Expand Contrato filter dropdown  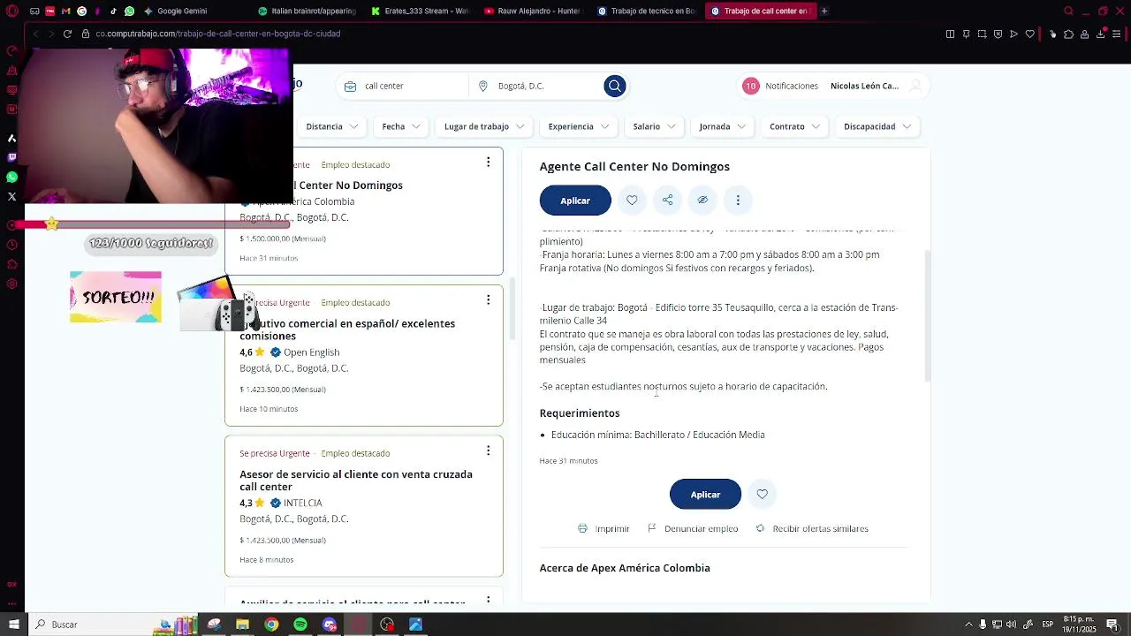tap(794, 126)
